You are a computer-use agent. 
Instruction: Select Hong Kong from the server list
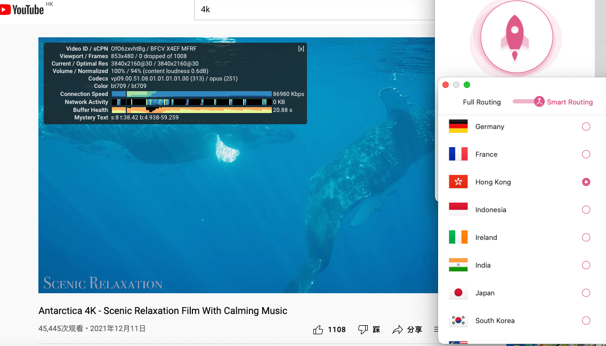(493, 182)
